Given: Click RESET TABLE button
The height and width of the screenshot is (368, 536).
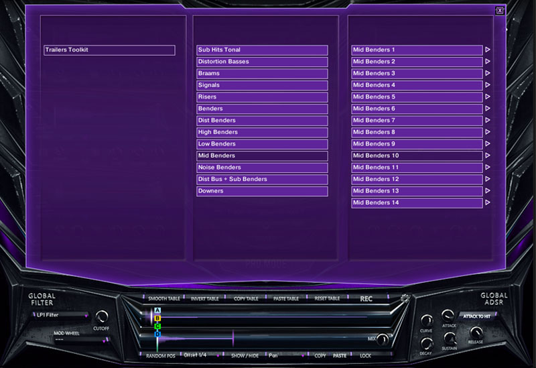Looking at the screenshot, I should (327, 298).
